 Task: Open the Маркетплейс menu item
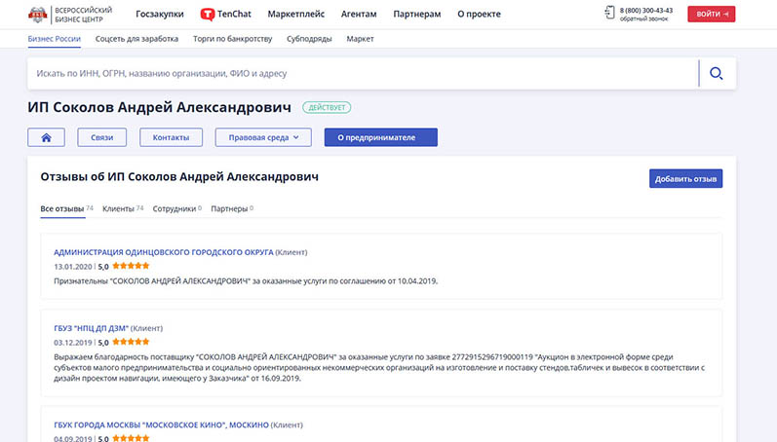[296, 15]
